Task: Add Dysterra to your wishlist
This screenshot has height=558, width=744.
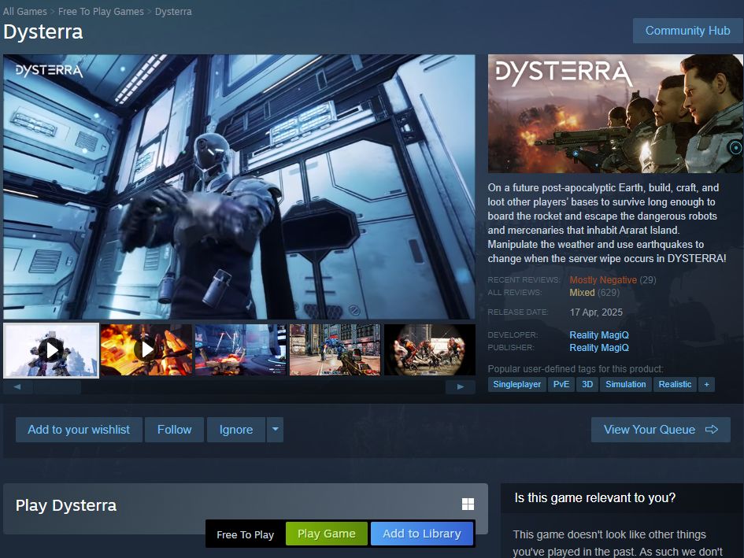Action: pos(79,430)
